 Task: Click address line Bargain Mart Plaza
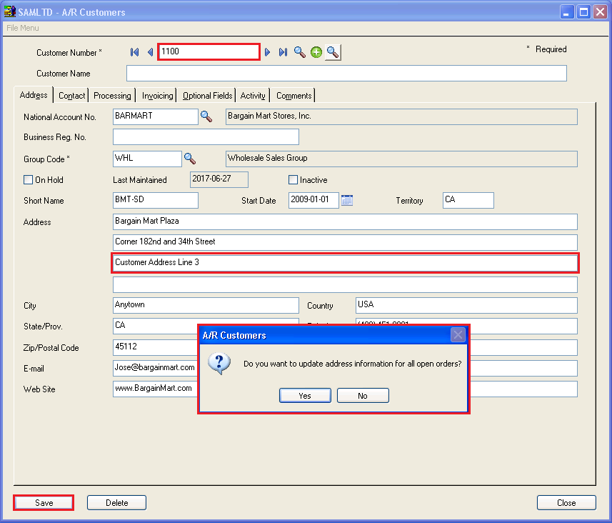click(x=345, y=222)
